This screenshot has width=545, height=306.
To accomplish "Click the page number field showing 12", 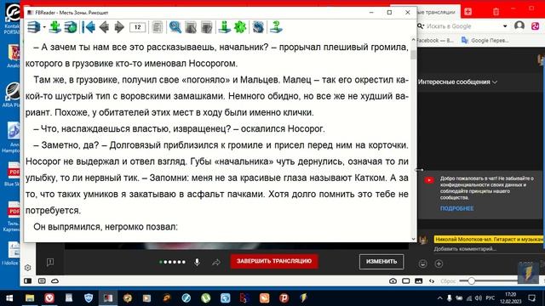I will [x=138, y=27].
